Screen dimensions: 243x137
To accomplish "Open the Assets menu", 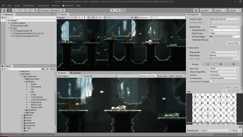I will (x=17, y=5).
